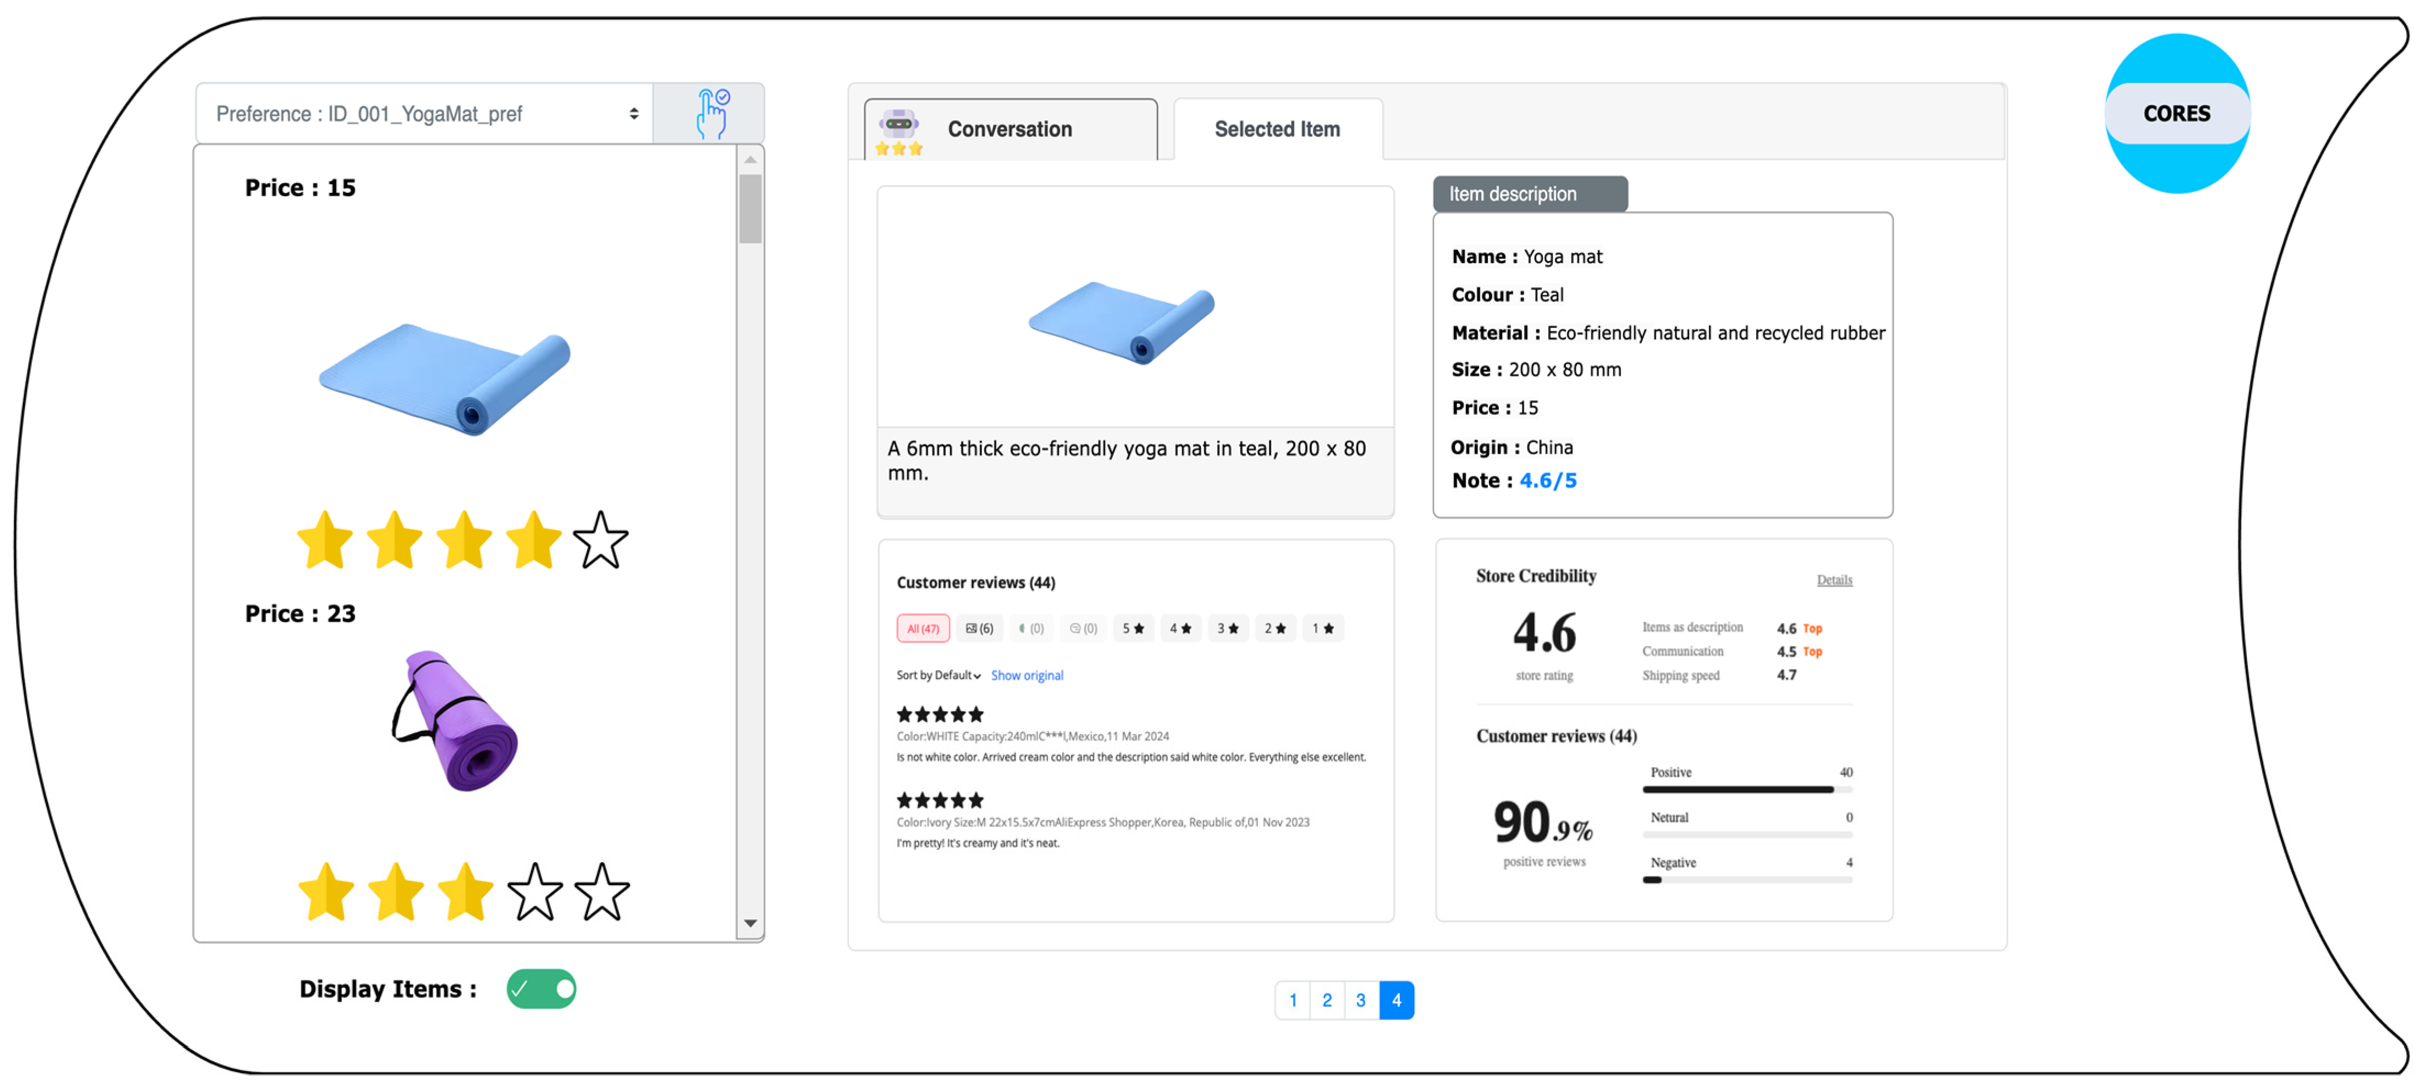This screenshot has height=1089, width=2422.
Task: Click the list scrollbar down arrow
Action: tap(749, 923)
